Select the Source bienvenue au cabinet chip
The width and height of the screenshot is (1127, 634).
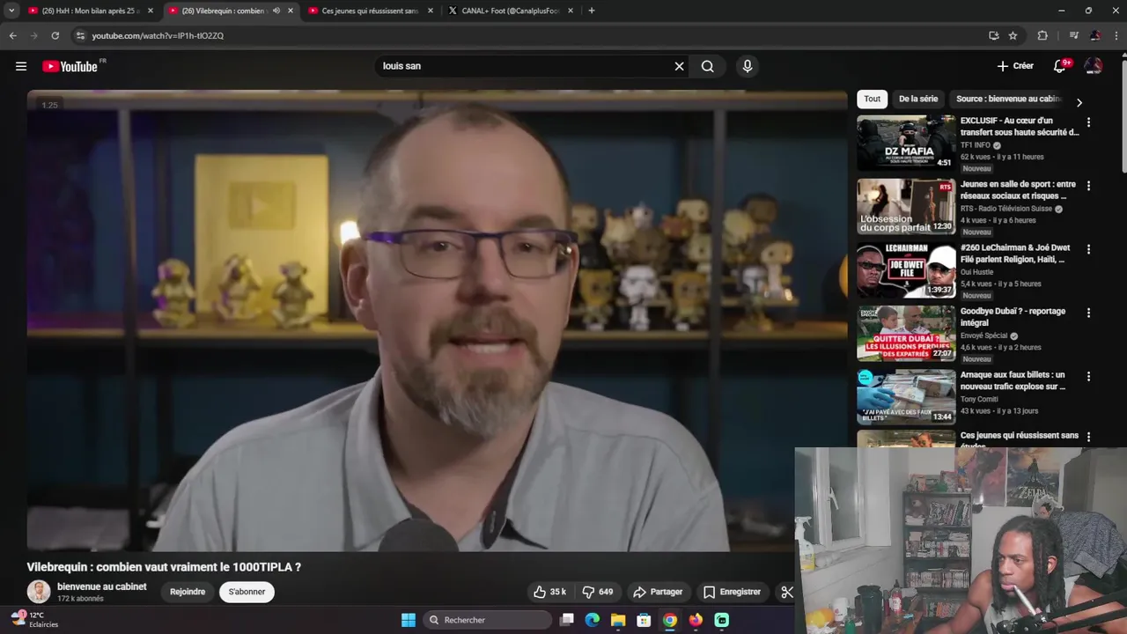click(x=1009, y=99)
